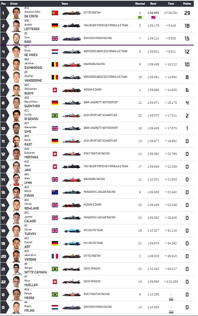Click the DNS badge in Felipe Massa's row
Image resolution: width=198 pixels, height=316 pixels.
171,299
